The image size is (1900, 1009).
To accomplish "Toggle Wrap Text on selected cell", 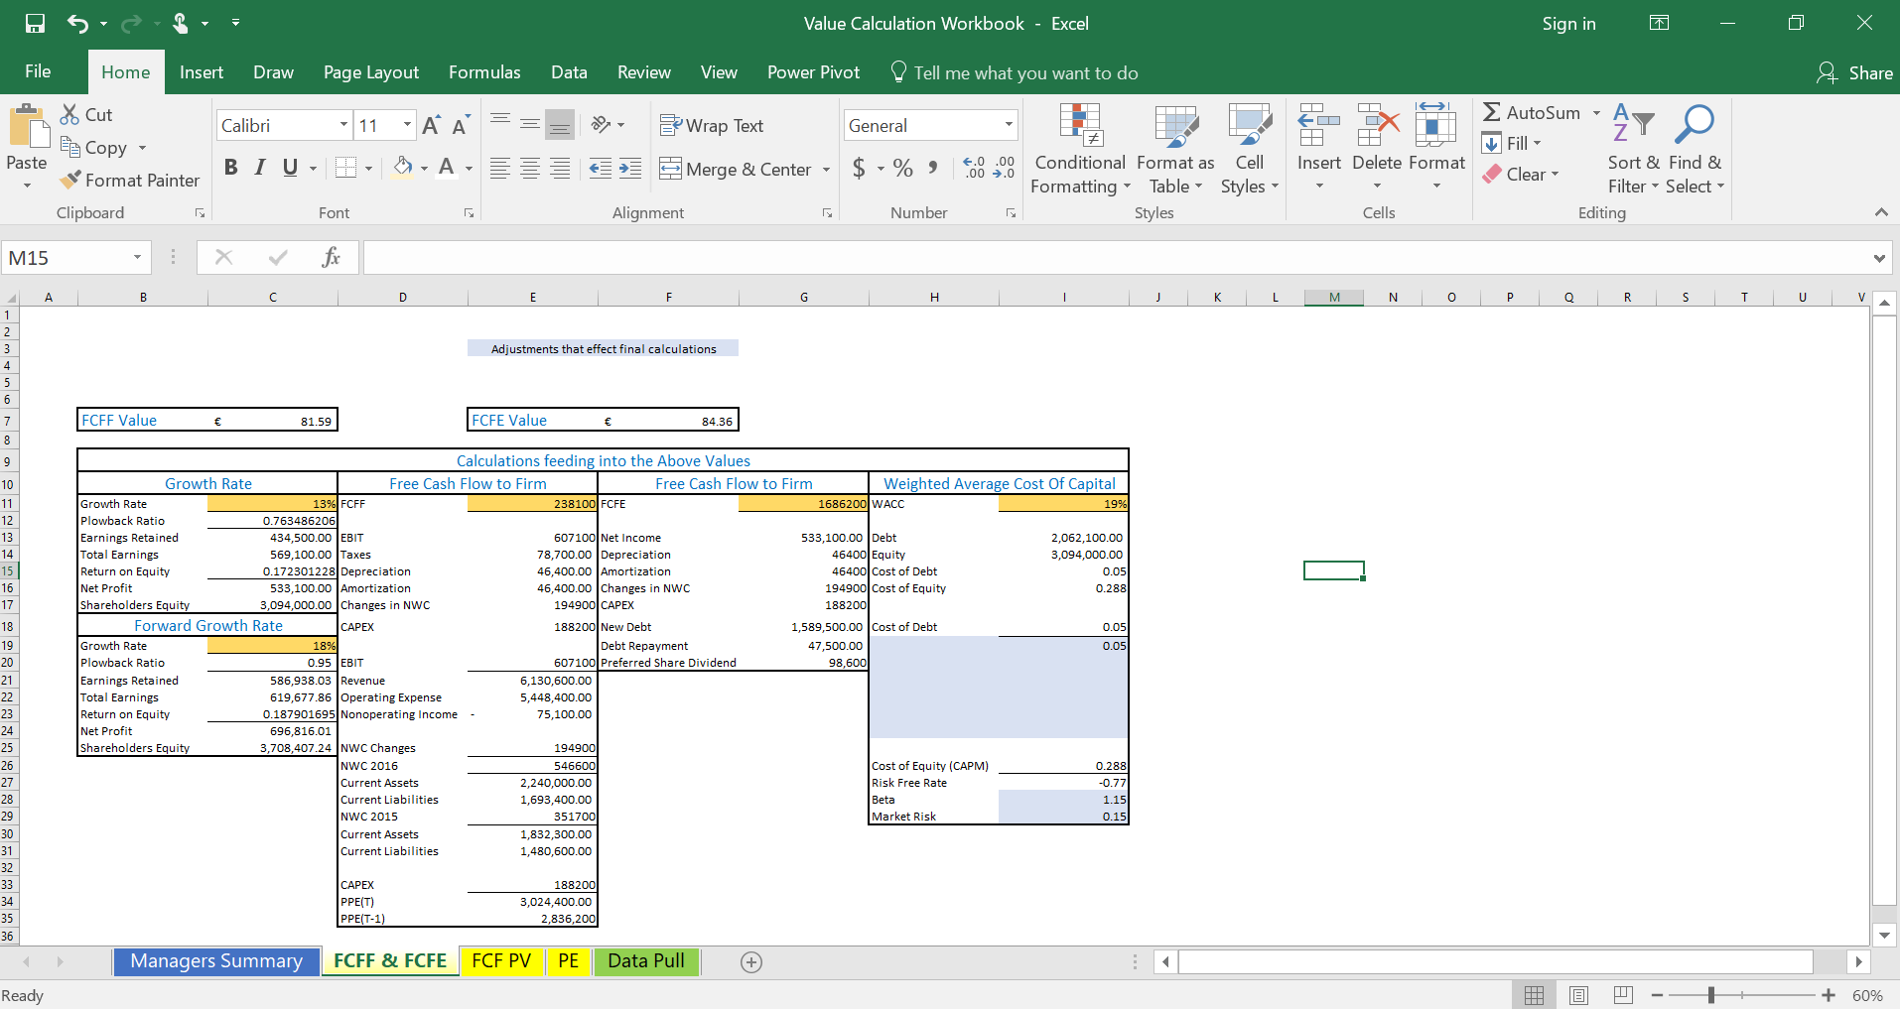I will click(x=712, y=126).
